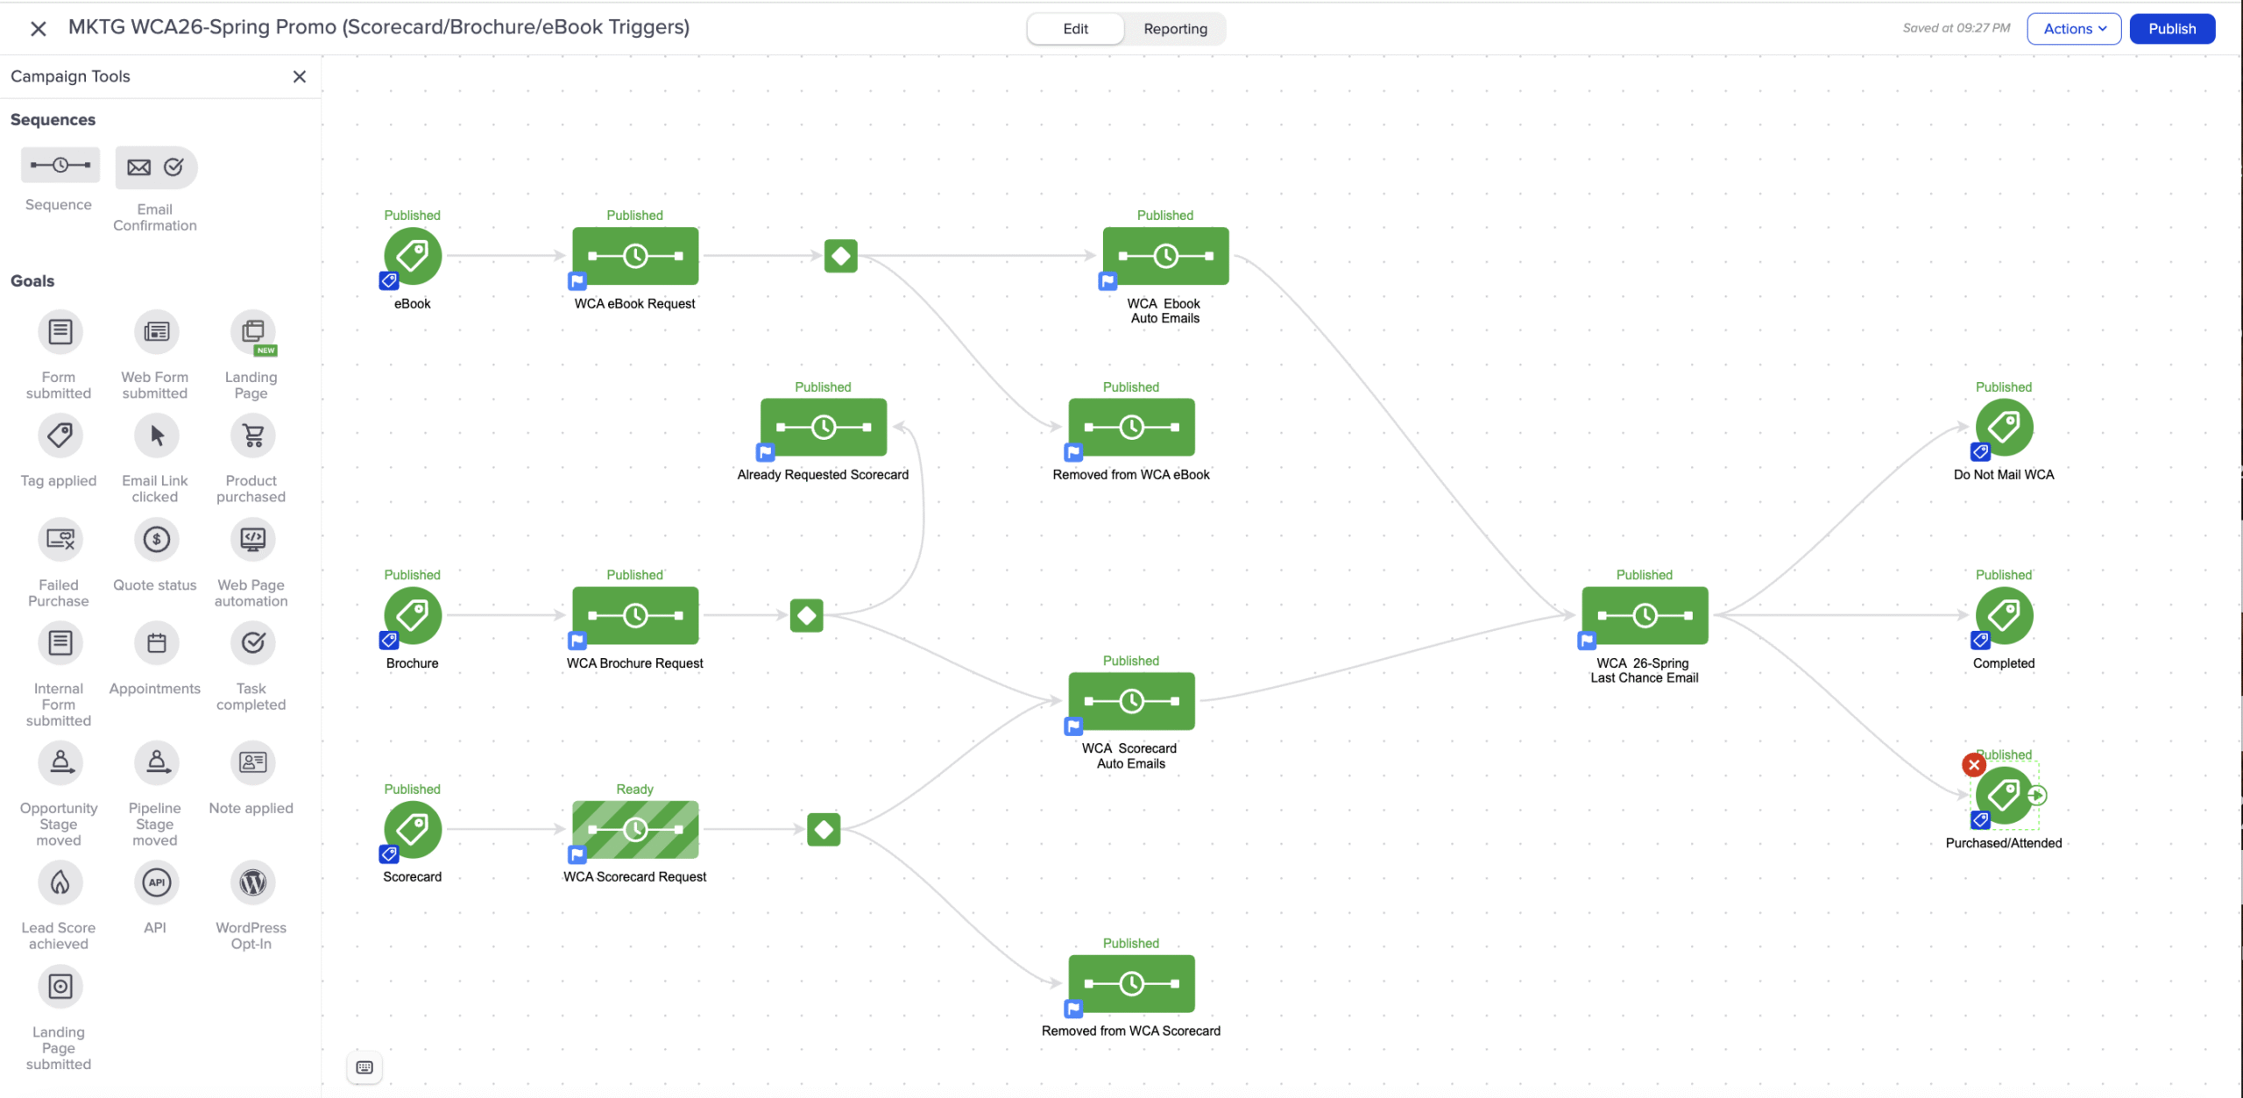Switch to the Edit tab
Screen dimensions: 2243x1098
click(1075, 29)
